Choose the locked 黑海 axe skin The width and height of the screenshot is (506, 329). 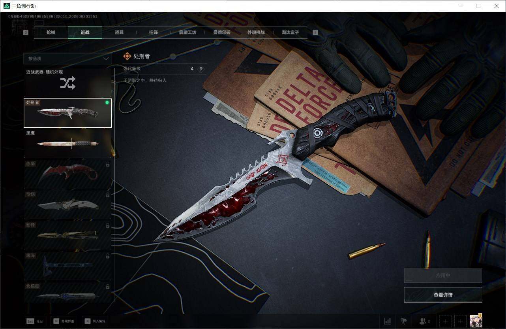pos(67,266)
